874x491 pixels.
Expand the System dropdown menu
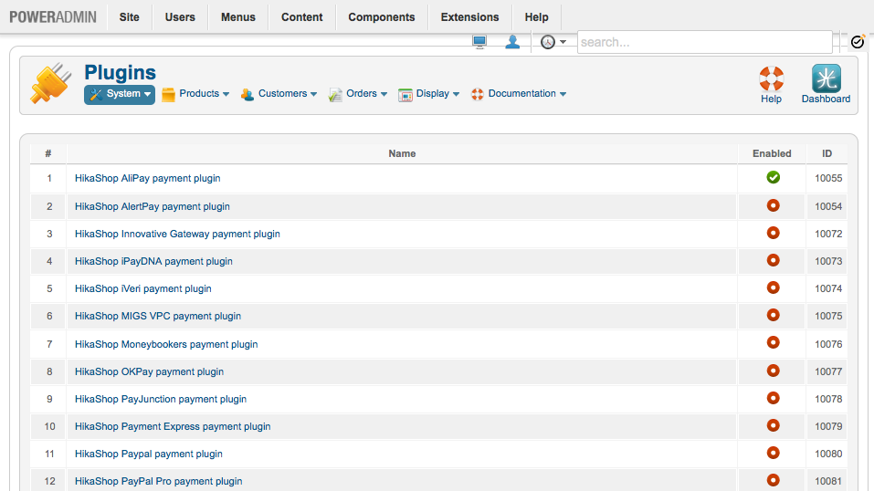coord(120,94)
